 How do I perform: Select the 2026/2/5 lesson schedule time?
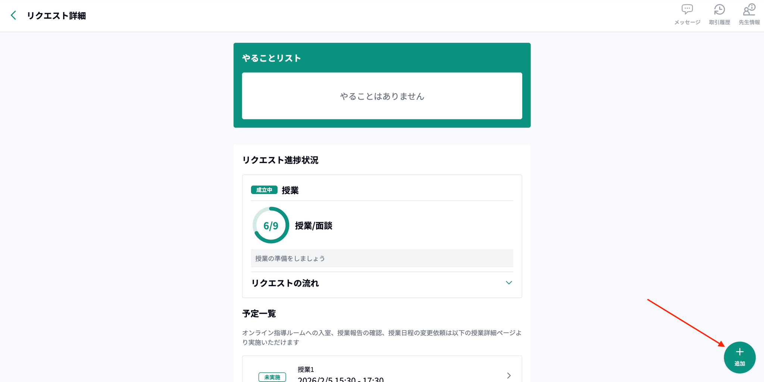(x=340, y=379)
